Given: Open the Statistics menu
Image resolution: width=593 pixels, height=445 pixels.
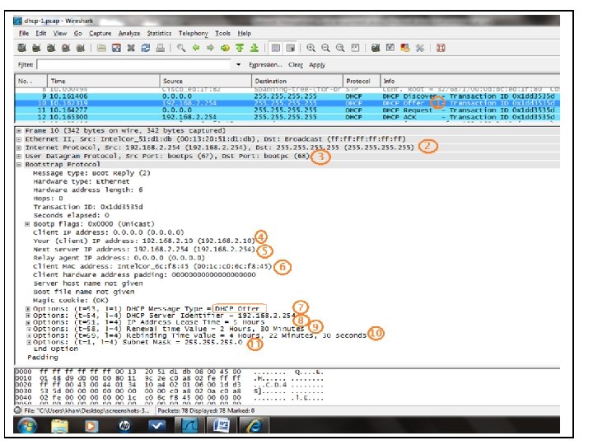Looking at the screenshot, I should click(x=159, y=33).
